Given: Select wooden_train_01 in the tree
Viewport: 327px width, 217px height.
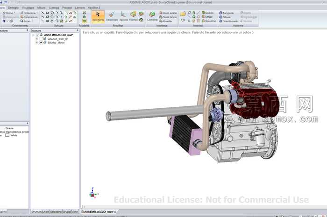Looking at the screenshot, I should 58,39.
